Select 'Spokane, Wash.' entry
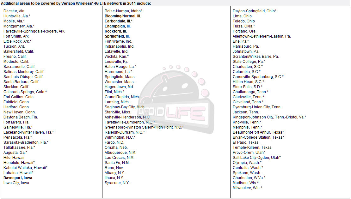The height and width of the screenshot is (199, 351). pyautogui.click(x=247, y=173)
